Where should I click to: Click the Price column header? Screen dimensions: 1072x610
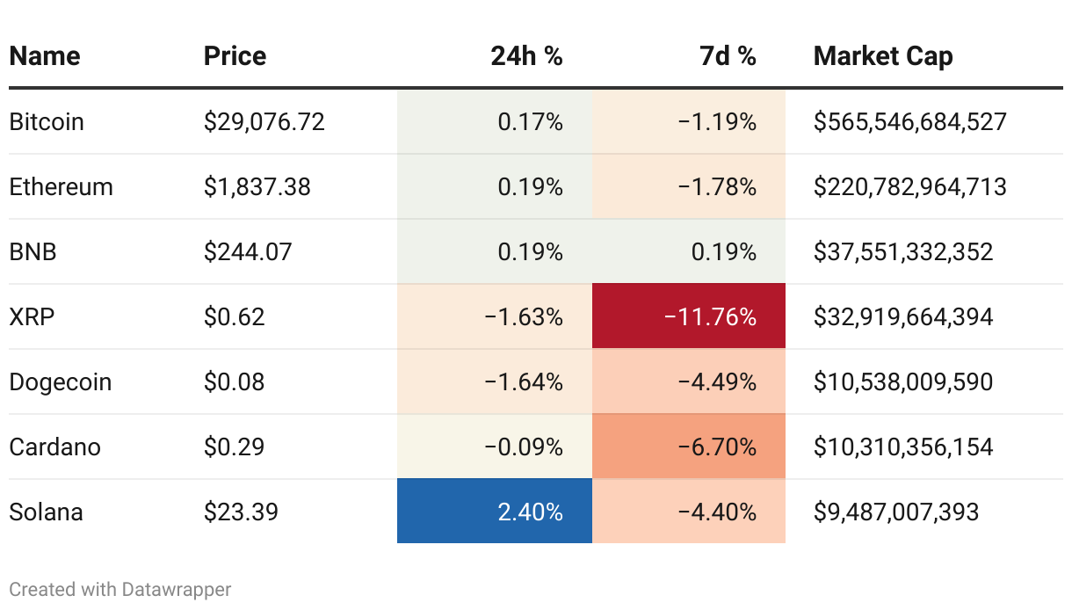click(235, 56)
